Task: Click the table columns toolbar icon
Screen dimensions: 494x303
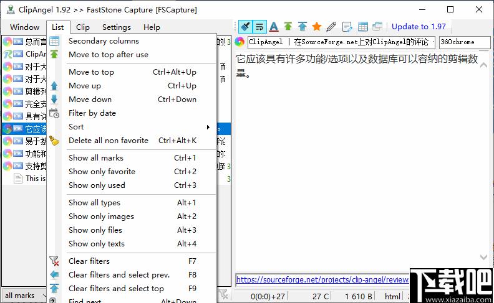Action: (x=362, y=27)
